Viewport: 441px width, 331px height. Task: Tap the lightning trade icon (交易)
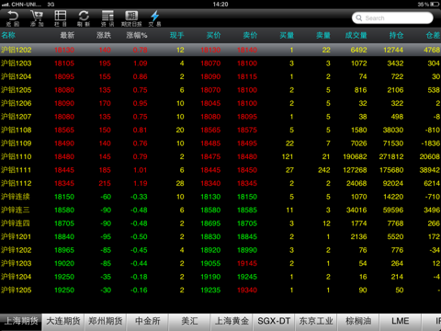point(154,18)
